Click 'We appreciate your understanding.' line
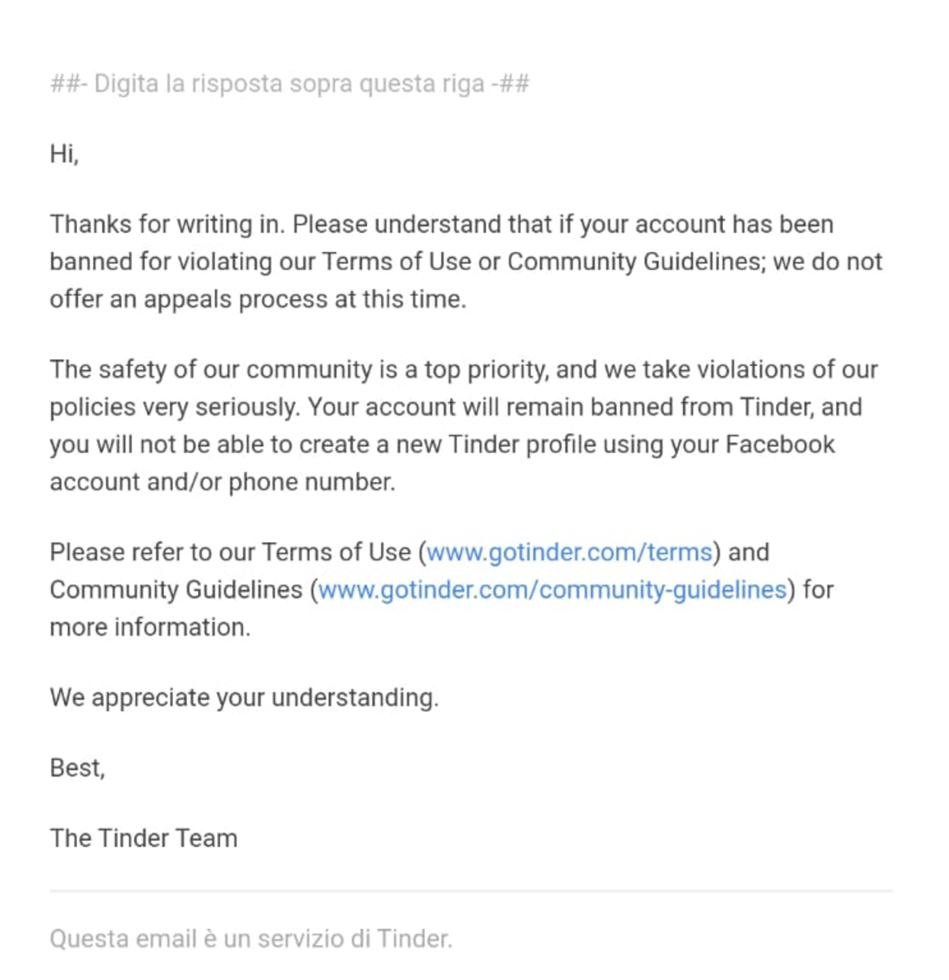 point(244,698)
